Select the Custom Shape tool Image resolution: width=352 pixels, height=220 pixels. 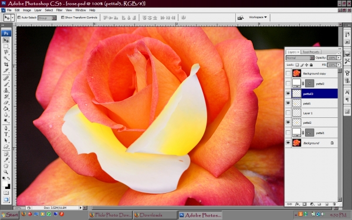pos(6,147)
